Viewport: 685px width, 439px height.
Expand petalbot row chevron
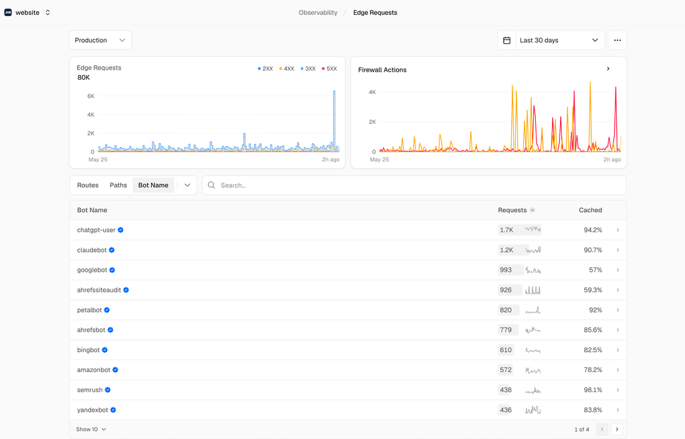point(617,310)
